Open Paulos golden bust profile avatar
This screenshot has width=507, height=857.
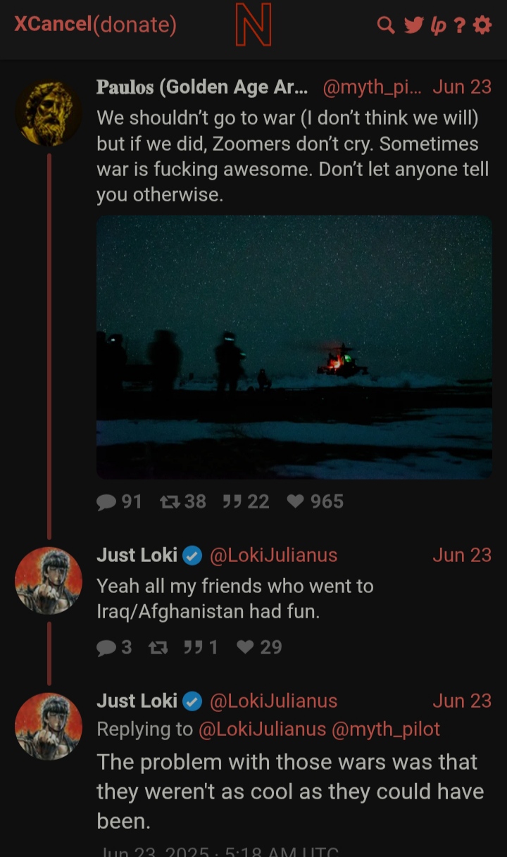click(49, 113)
